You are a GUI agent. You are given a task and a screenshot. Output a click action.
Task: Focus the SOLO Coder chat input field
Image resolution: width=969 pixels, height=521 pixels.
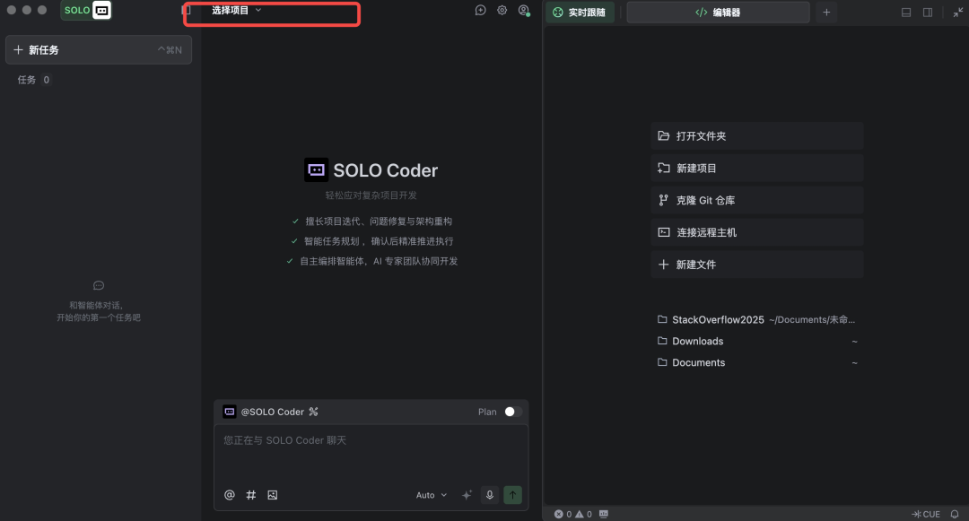371,454
